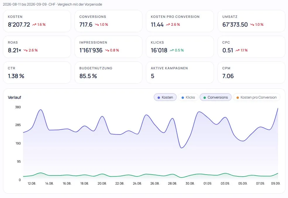
Task: Click the 1.6 % change in Kosten card
Action: point(41,25)
